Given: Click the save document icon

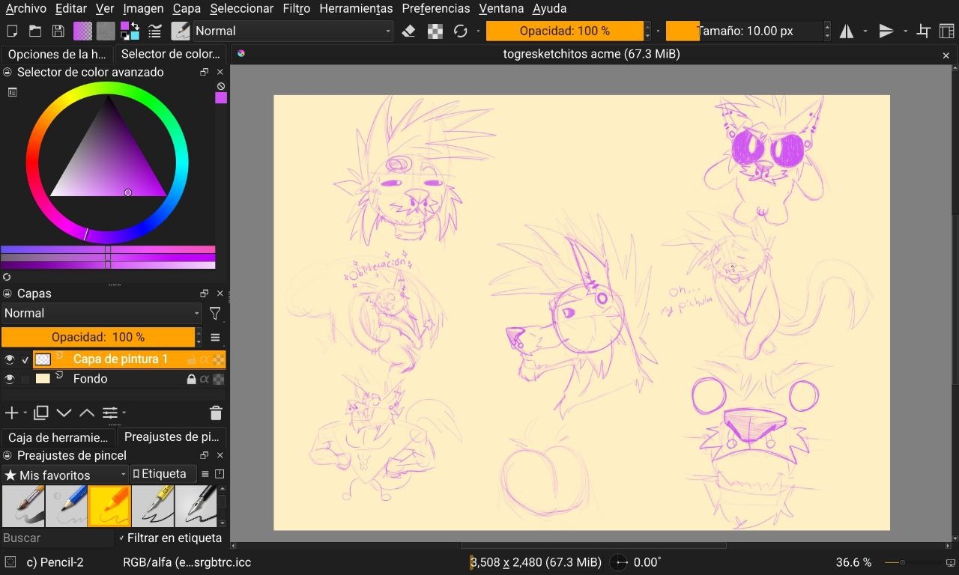Looking at the screenshot, I should coord(58,31).
